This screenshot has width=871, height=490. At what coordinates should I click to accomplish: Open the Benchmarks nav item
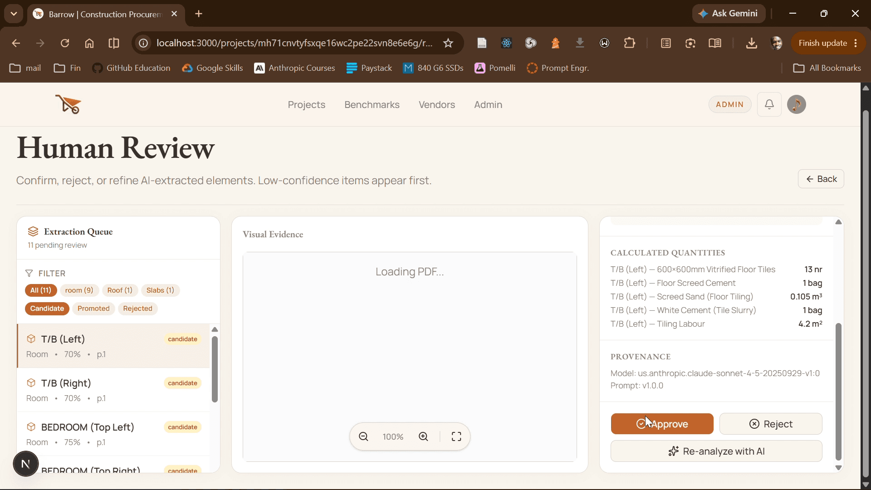click(372, 105)
